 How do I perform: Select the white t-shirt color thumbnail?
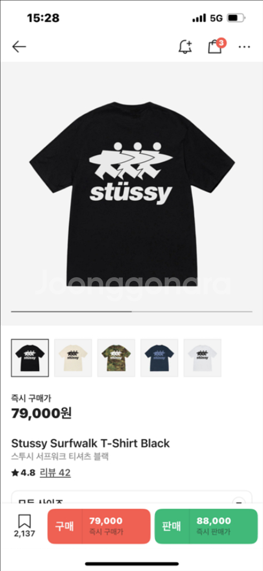pos(202,357)
